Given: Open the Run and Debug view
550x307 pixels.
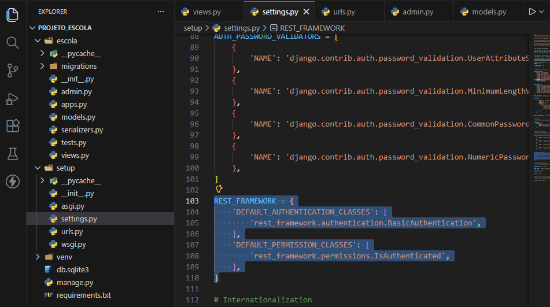Looking at the screenshot, I should 13,98.
